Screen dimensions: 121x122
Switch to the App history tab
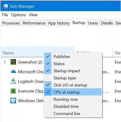pyautogui.click(x=59, y=23)
